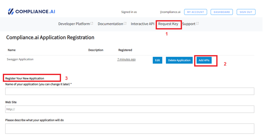Click the Web Site http:// field
This screenshot has width=267, height=140.
(130, 109)
